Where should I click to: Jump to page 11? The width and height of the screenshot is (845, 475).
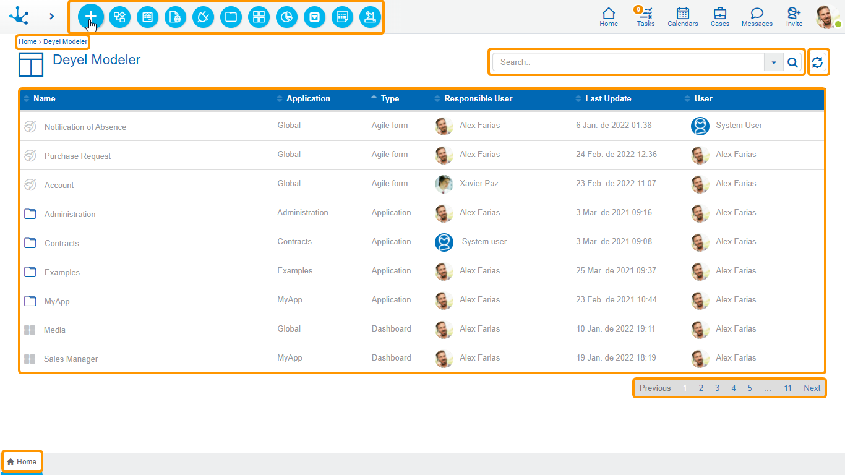point(787,388)
